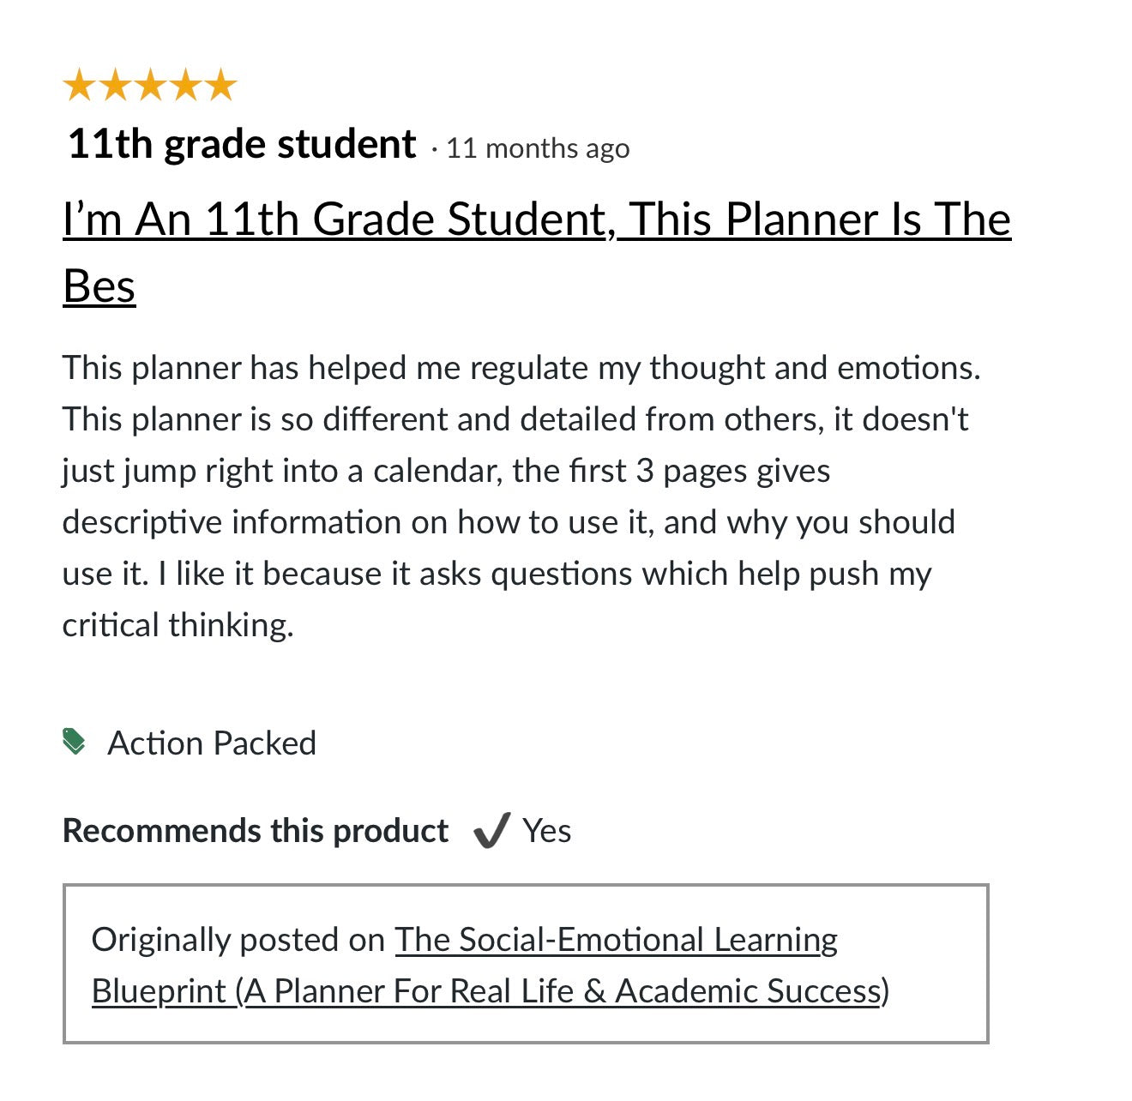
Task: Click the "11 months ago" timestamp
Action: coord(538,148)
